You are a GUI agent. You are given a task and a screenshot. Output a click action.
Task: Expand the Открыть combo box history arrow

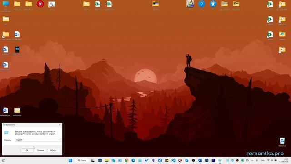coord(59,140)
